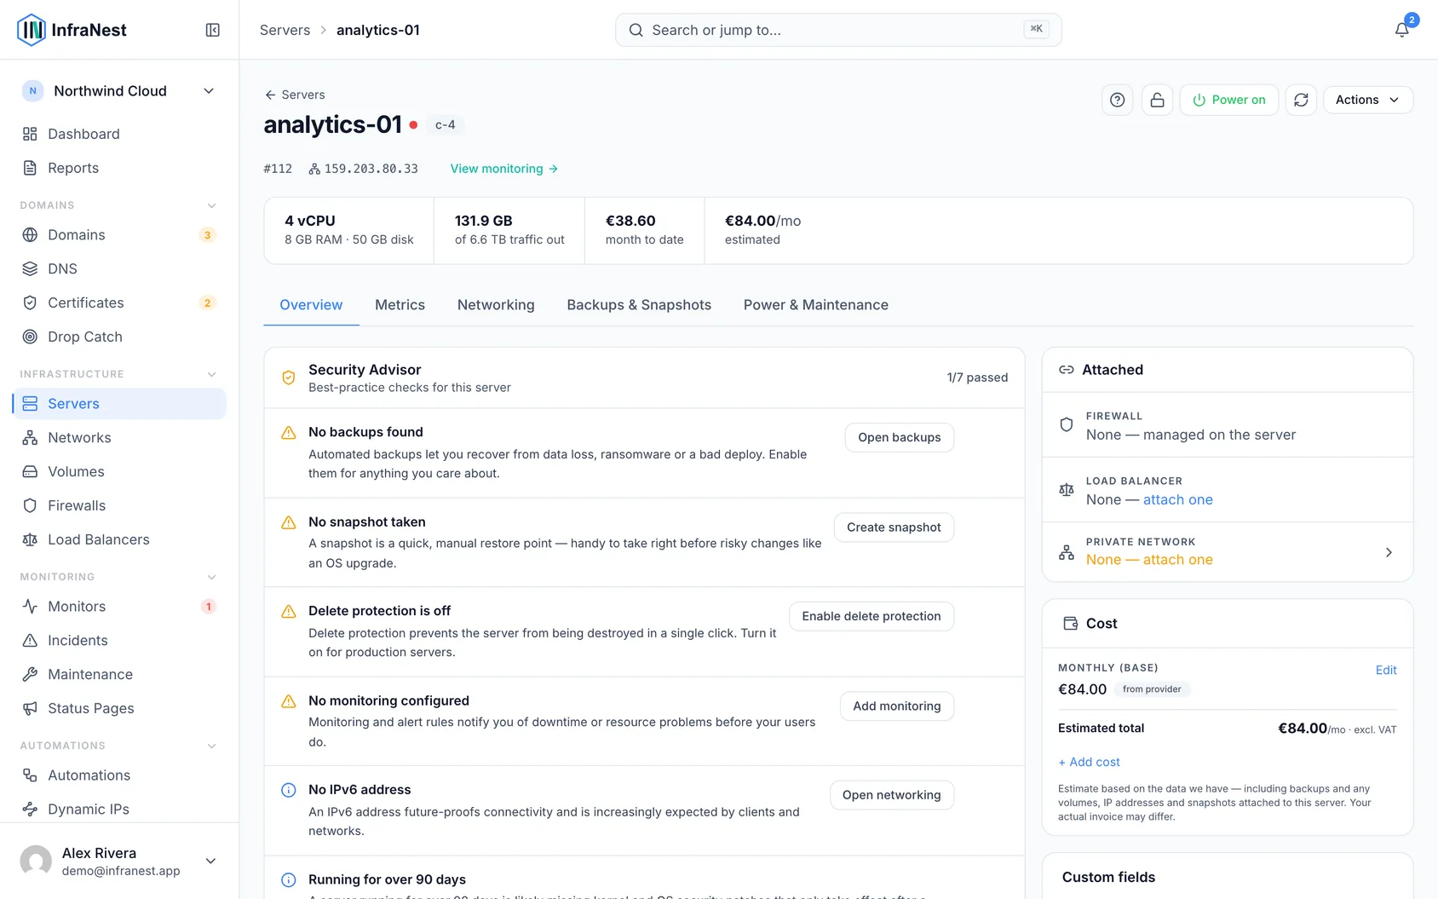The width and height of the screenshot is (1438, 899).
Task: Click the Certificates count badge 2
Action: pos(207,303)
